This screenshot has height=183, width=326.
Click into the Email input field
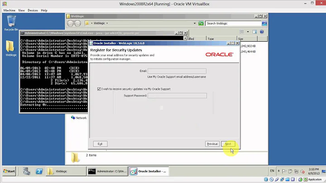[177, 71]
